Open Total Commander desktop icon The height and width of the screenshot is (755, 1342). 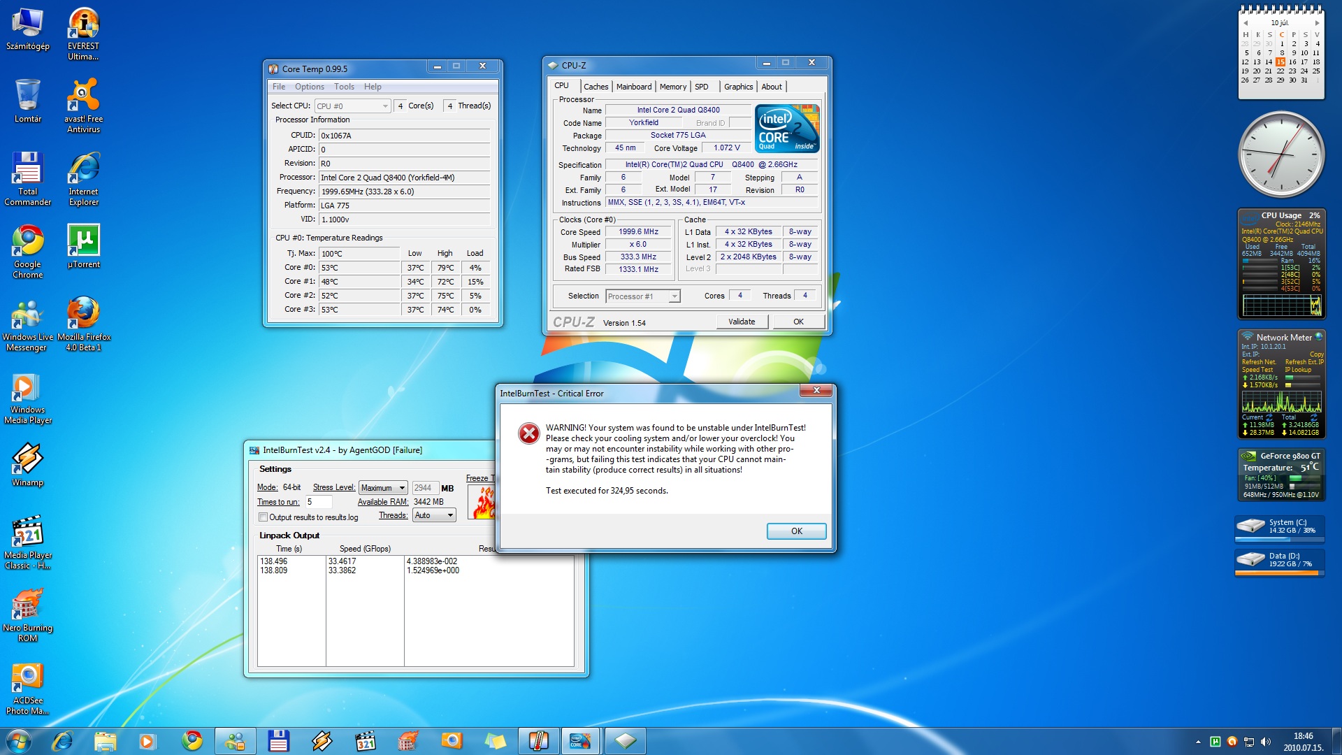click(28, 178)
